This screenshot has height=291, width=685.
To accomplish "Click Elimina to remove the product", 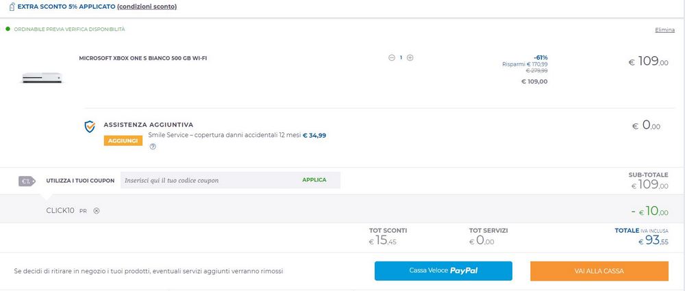I will tap(664, 29).
